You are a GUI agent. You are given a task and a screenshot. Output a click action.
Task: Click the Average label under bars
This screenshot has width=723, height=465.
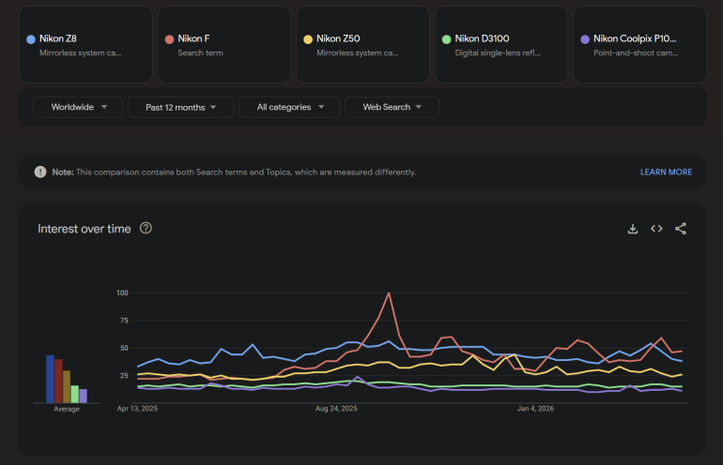67,410
